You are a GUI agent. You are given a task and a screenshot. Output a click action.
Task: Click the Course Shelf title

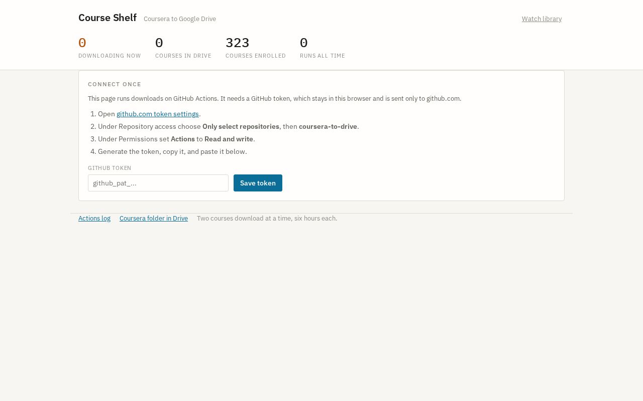pos(108,18)
